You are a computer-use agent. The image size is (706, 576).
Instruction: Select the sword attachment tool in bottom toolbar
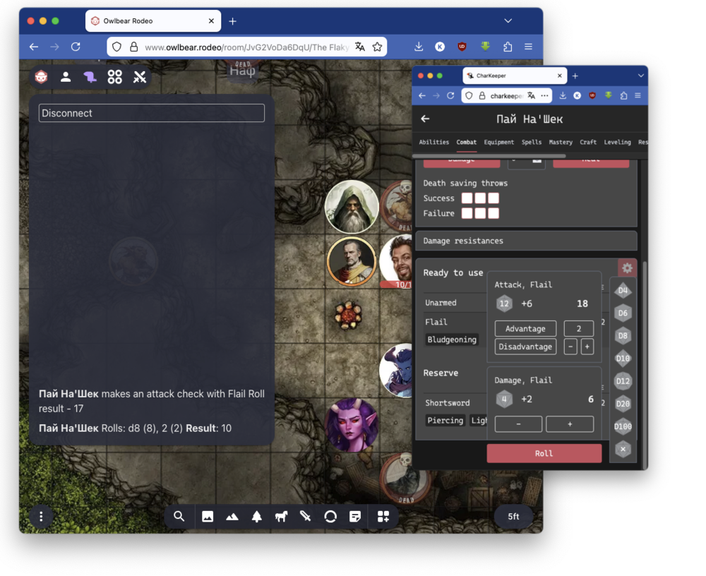coord(306,517)
